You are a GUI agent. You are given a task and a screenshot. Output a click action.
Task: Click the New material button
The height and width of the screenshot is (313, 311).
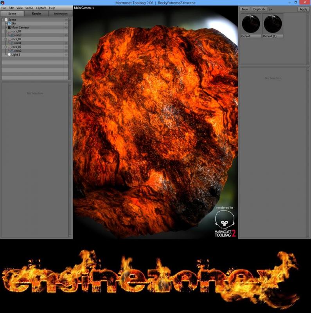pos(245,9)
